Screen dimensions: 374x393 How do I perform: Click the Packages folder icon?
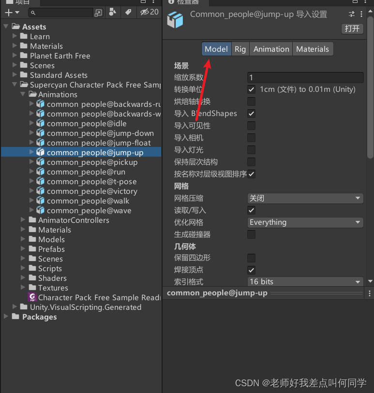click(15, 316)
